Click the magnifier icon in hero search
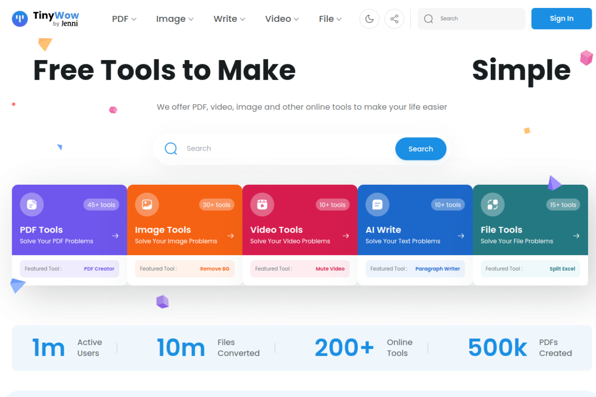 click(x=171, y=148)
